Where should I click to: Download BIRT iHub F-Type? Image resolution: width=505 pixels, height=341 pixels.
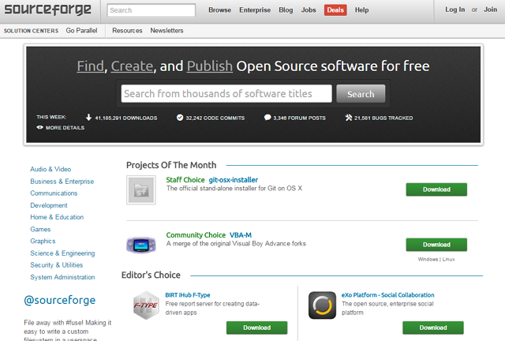256,328
